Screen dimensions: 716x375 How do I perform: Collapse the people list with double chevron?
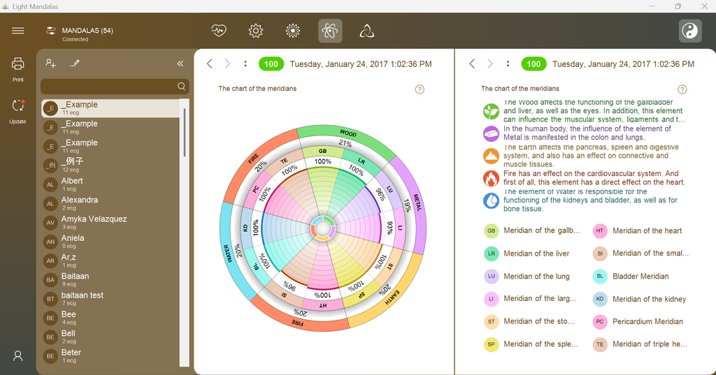(x=180, y=64)
